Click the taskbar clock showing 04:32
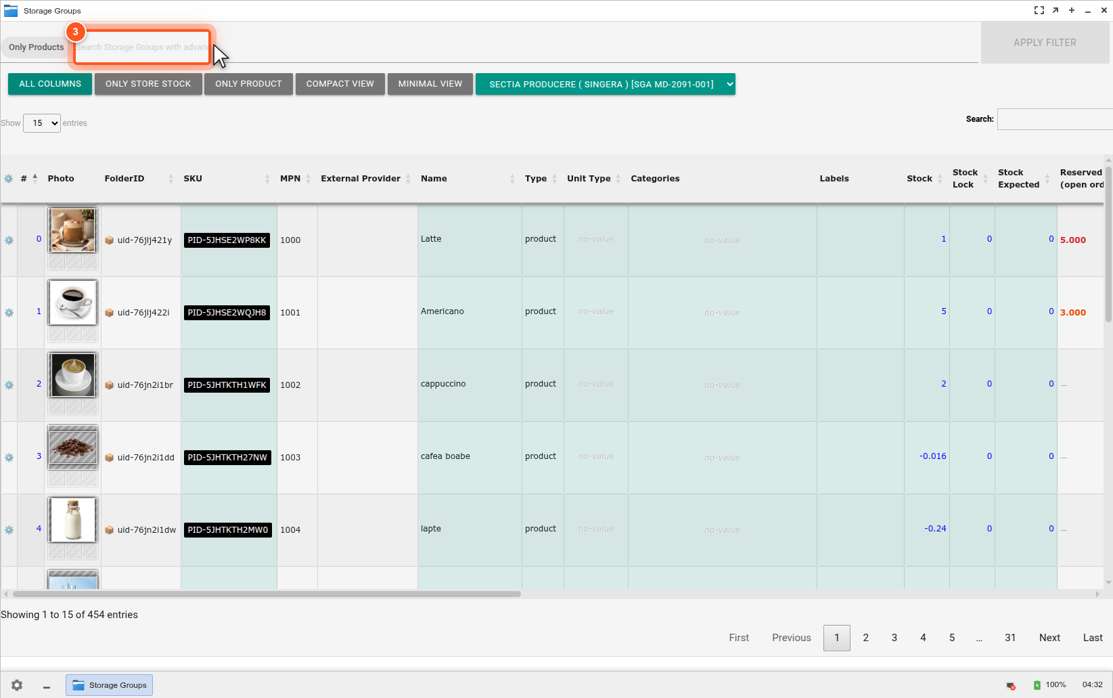This screenshot has width=1113, height=698. [1092, 685]
